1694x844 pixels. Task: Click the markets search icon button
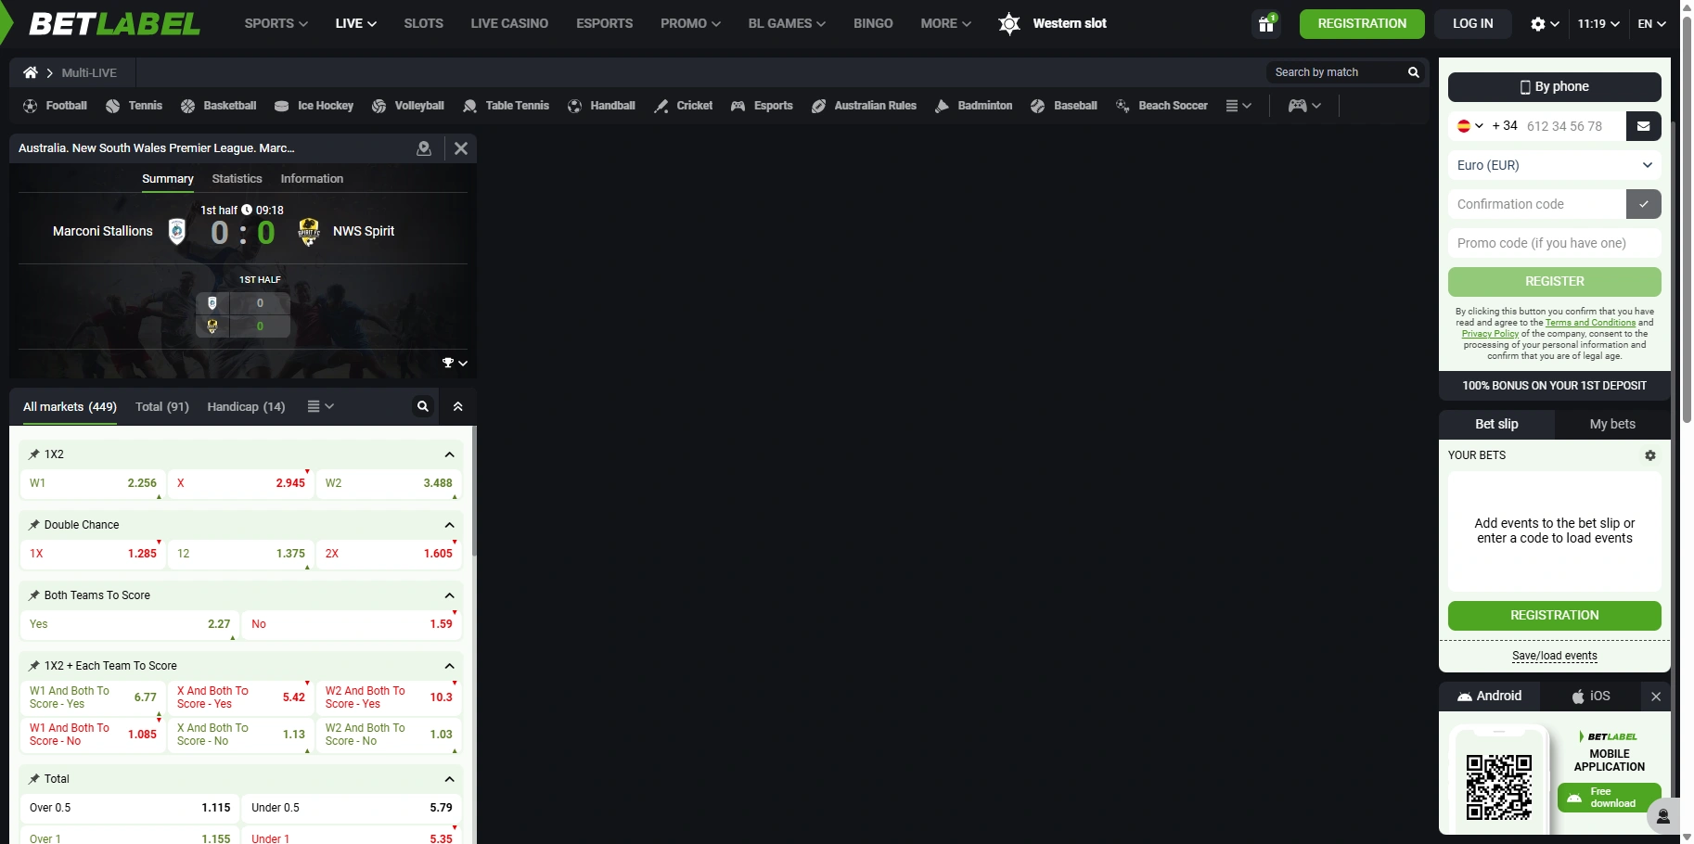coord(422,406)
